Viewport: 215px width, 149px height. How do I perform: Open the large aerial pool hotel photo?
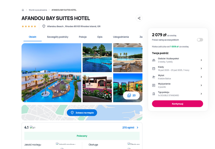pos(51,73)
